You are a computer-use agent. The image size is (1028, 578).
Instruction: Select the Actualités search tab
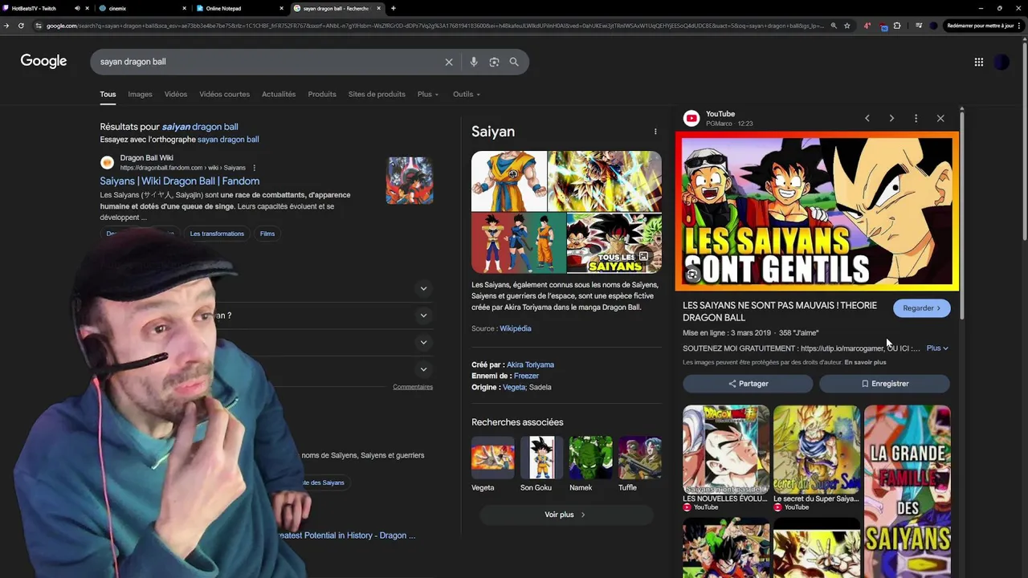279,95
